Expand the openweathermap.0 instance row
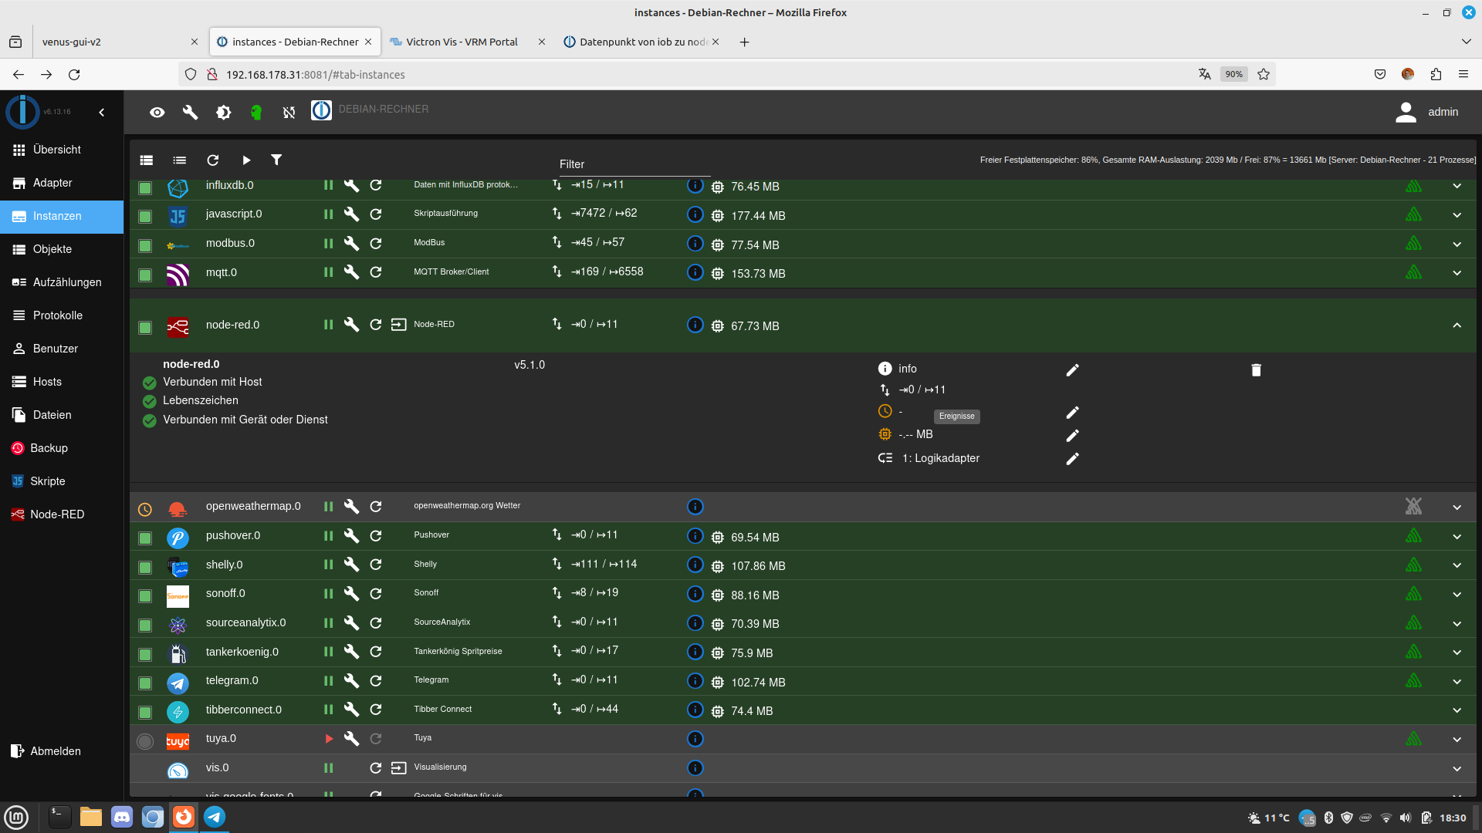Viewport: 1482px width, 833px height. click(x=1457, y=508)
